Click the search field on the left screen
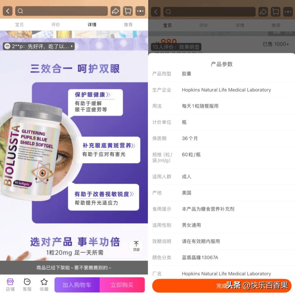This screenshot has width=295, height=296. [x=61, y=11]
